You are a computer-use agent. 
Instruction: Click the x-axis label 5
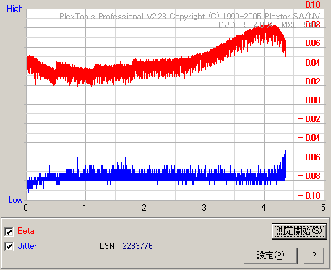pos(323,208)
